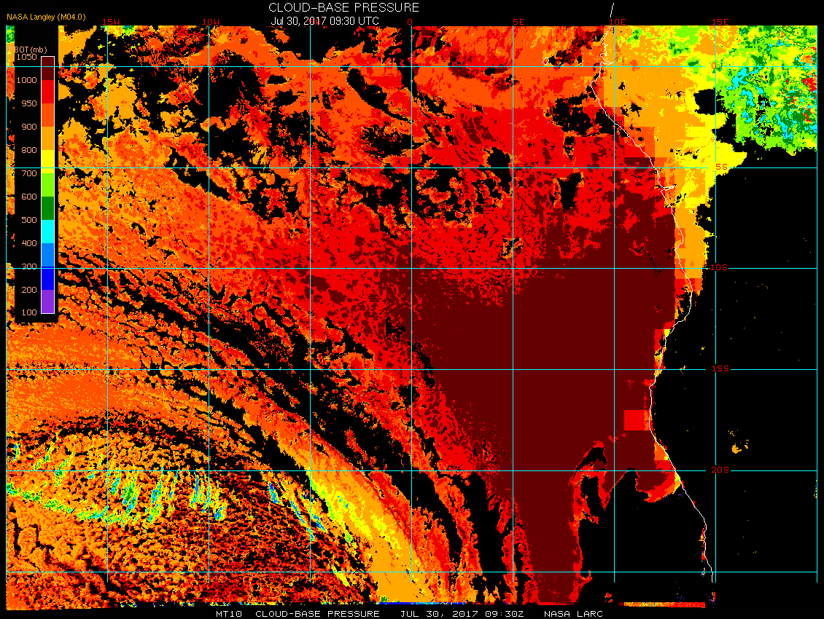Select the 'Jul 30, 2017 09:30 UTC' timestamp

[324, 21]
